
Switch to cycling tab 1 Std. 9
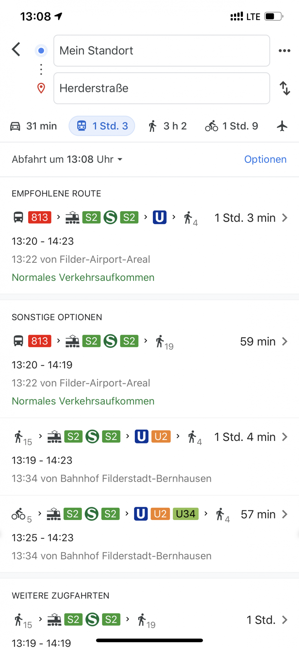tap(232, 126)
